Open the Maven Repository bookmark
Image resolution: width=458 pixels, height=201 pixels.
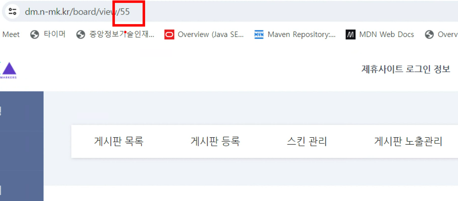pos(302,35)
